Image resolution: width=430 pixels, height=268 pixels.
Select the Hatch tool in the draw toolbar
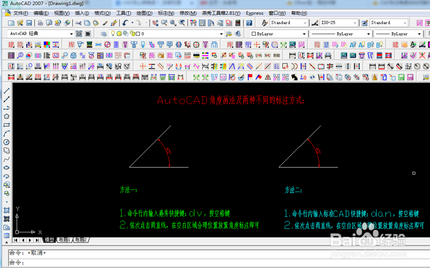pyautogui.click(x=6, y=210)
